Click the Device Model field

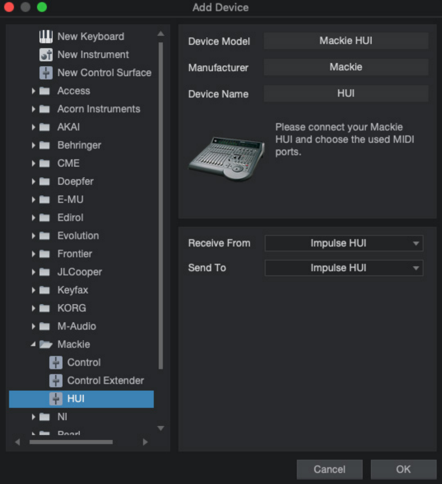click(346, 41)
